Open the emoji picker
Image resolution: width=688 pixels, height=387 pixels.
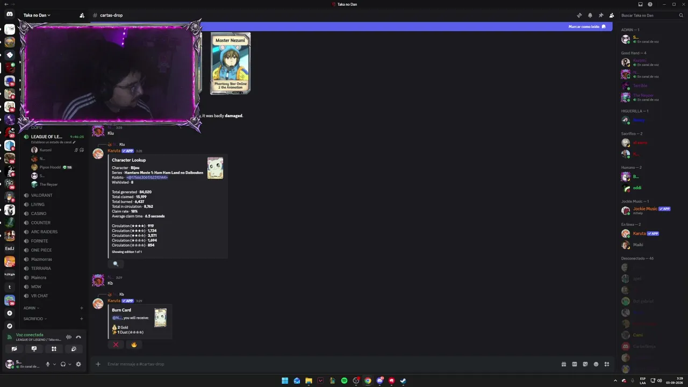point(596,364)
